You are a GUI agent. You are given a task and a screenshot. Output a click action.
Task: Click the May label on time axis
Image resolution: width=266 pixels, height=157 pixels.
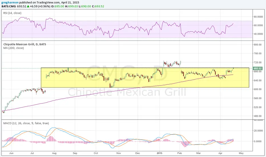(x=241, y=153)
